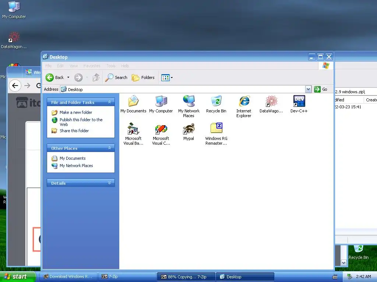Viewport: 377px width, 282px height.
Task: Select My Computer icon on the wallpaper desktop
Action: pos(14,10)
